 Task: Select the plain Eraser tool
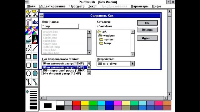(35, 30)
